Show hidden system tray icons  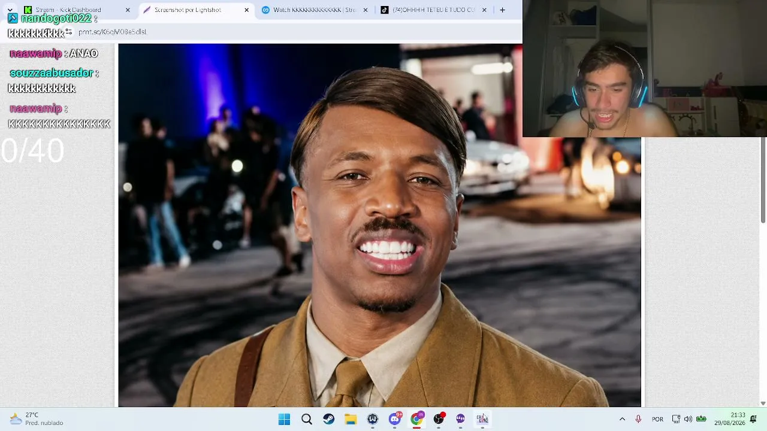pos(622,419)
